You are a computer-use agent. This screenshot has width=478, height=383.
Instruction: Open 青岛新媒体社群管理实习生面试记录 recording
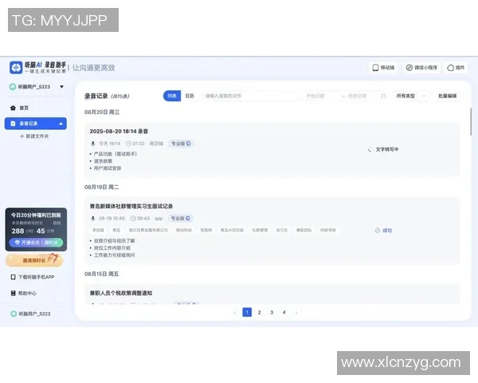131,206
